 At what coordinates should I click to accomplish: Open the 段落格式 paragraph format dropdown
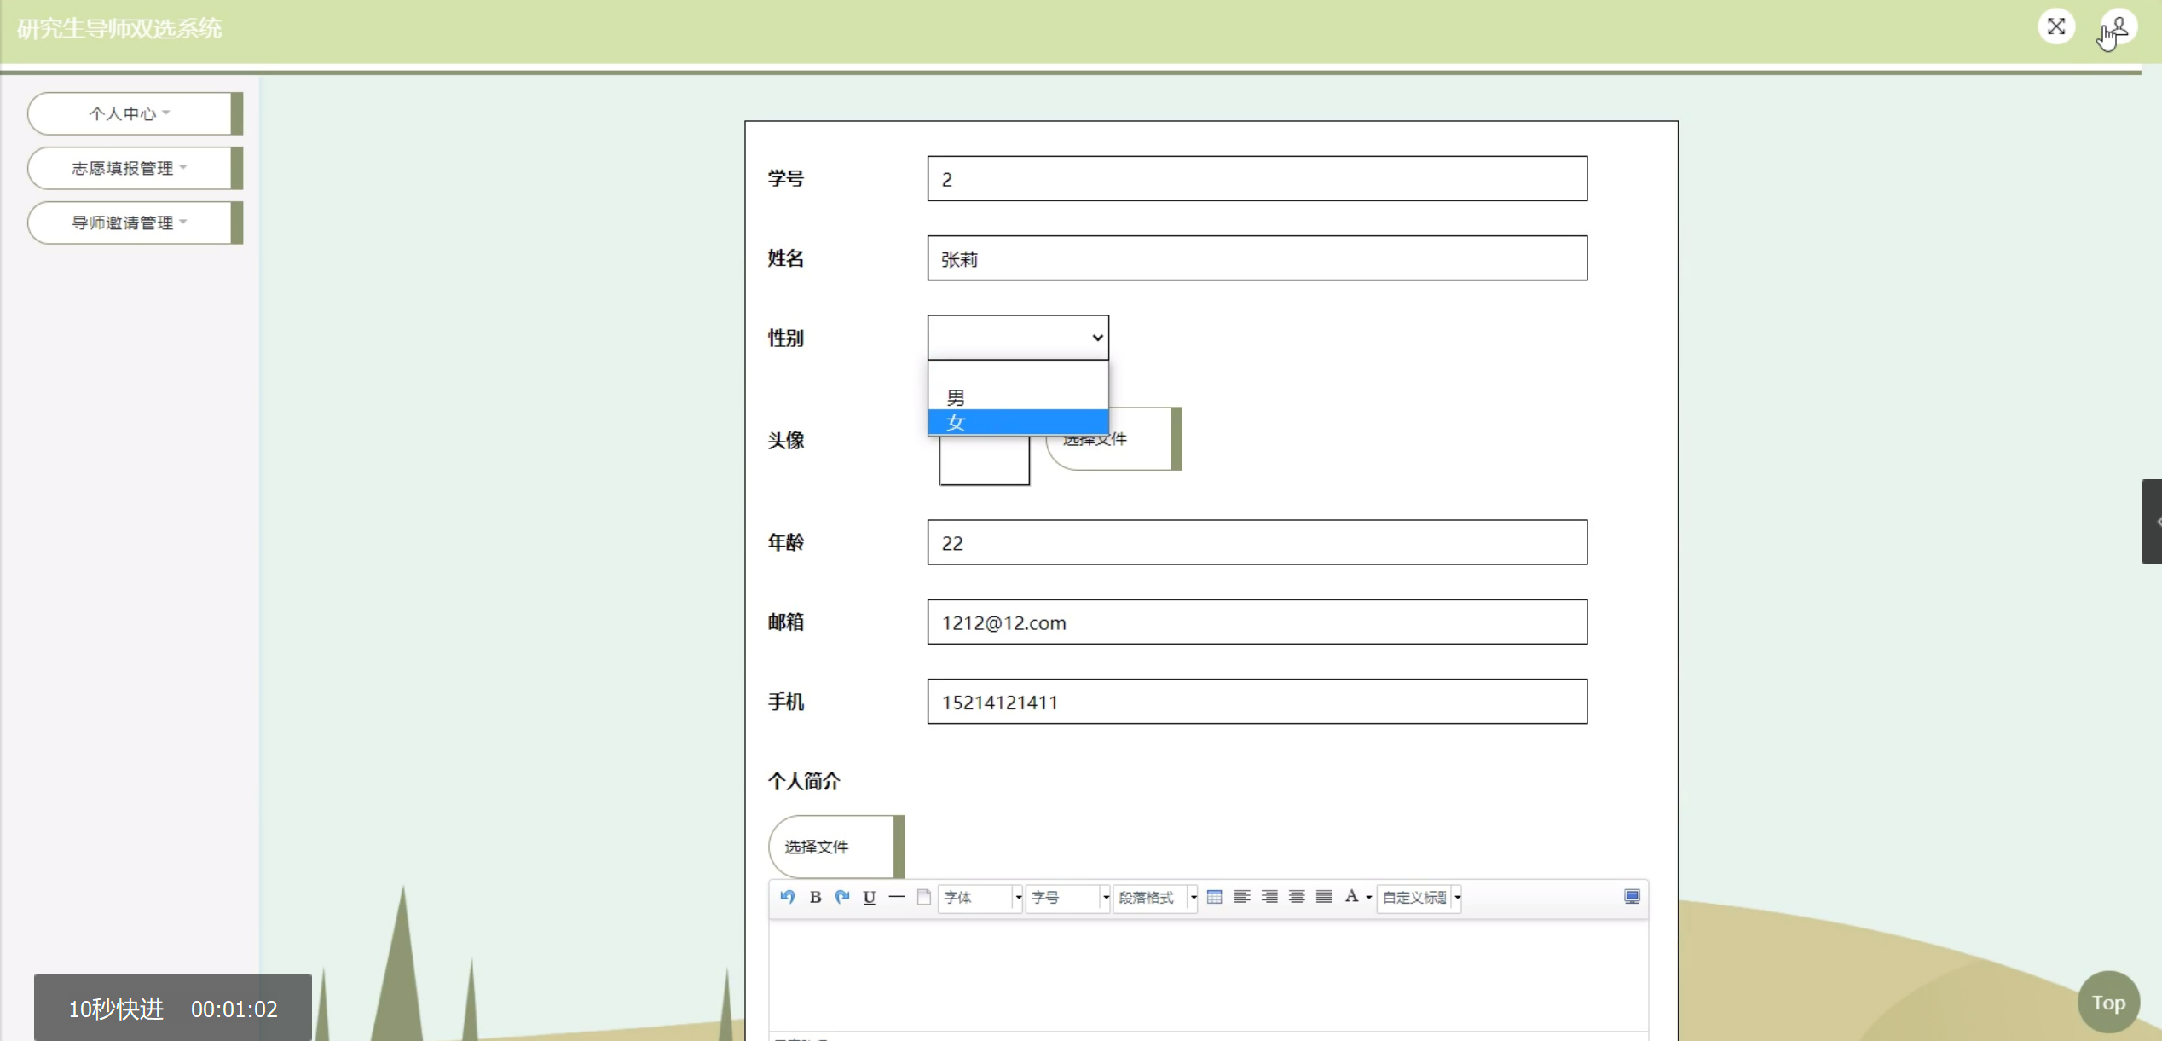click(1156, 898)
